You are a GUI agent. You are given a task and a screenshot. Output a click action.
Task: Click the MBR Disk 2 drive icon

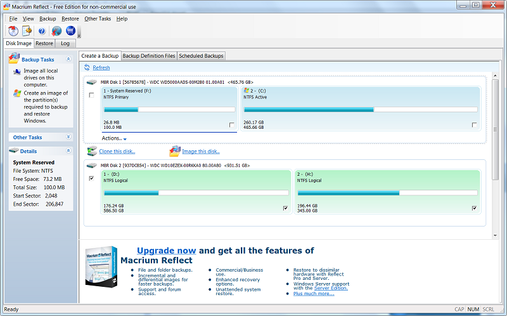[92, 166]
